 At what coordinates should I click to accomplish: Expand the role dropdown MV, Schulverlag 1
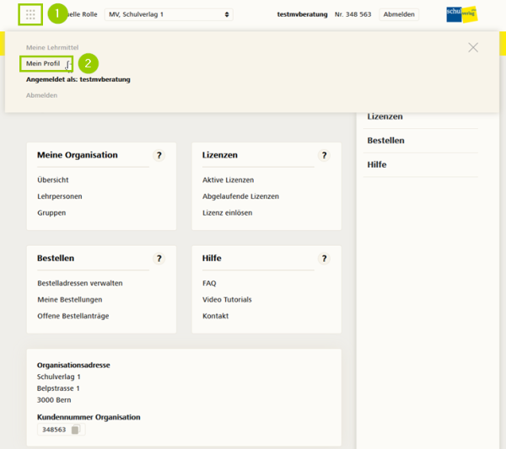coord(169,14)
